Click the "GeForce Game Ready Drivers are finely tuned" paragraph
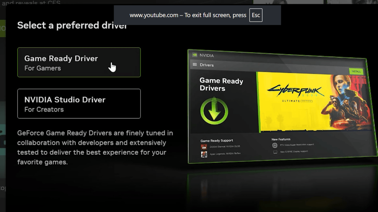This screenshot has height=212, width=378. (x=95, y=148)
